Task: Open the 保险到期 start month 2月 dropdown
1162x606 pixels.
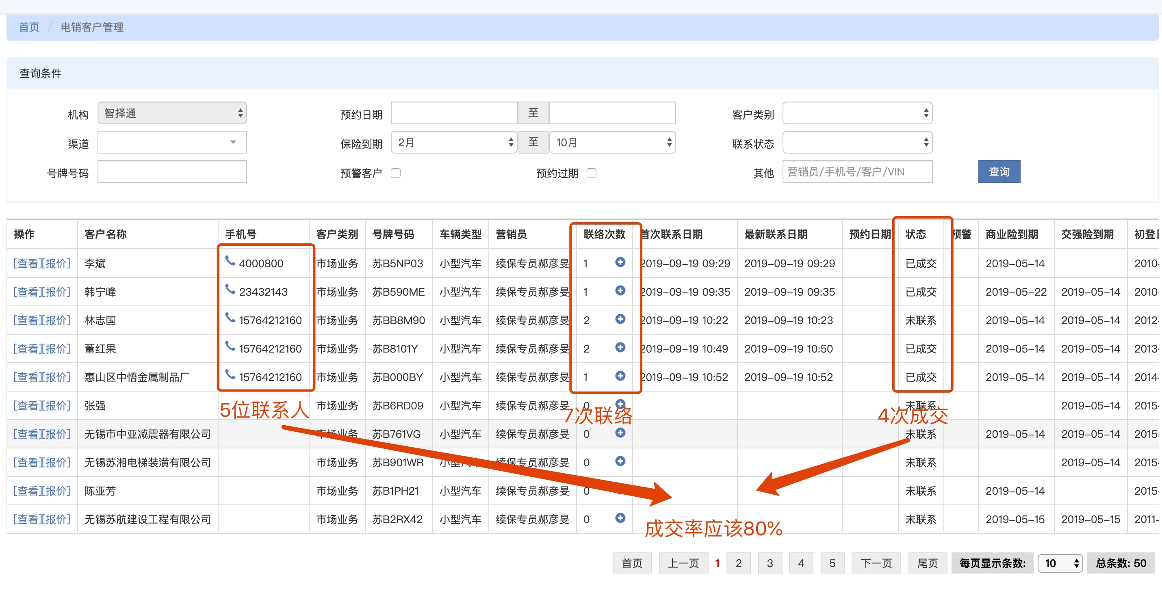Action: click(453, 143)
